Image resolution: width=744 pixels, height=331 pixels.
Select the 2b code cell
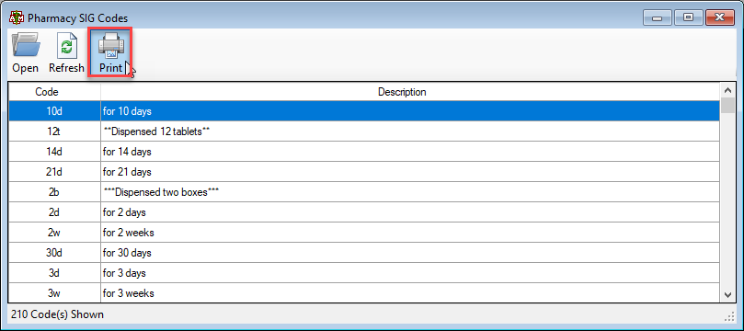(54, 192)
